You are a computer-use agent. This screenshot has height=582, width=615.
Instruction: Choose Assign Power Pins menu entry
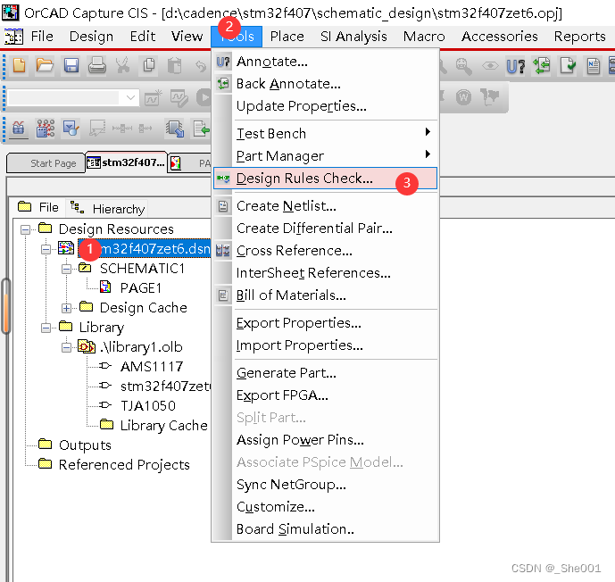[x=325, y=440]
